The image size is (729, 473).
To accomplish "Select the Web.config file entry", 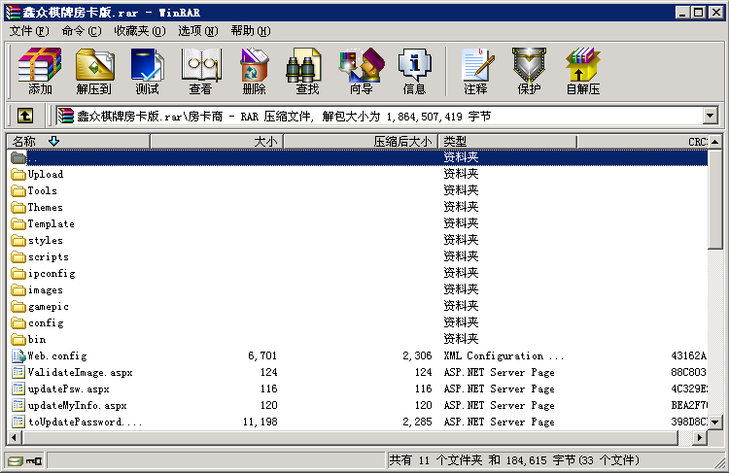I will tap(57, 356).
